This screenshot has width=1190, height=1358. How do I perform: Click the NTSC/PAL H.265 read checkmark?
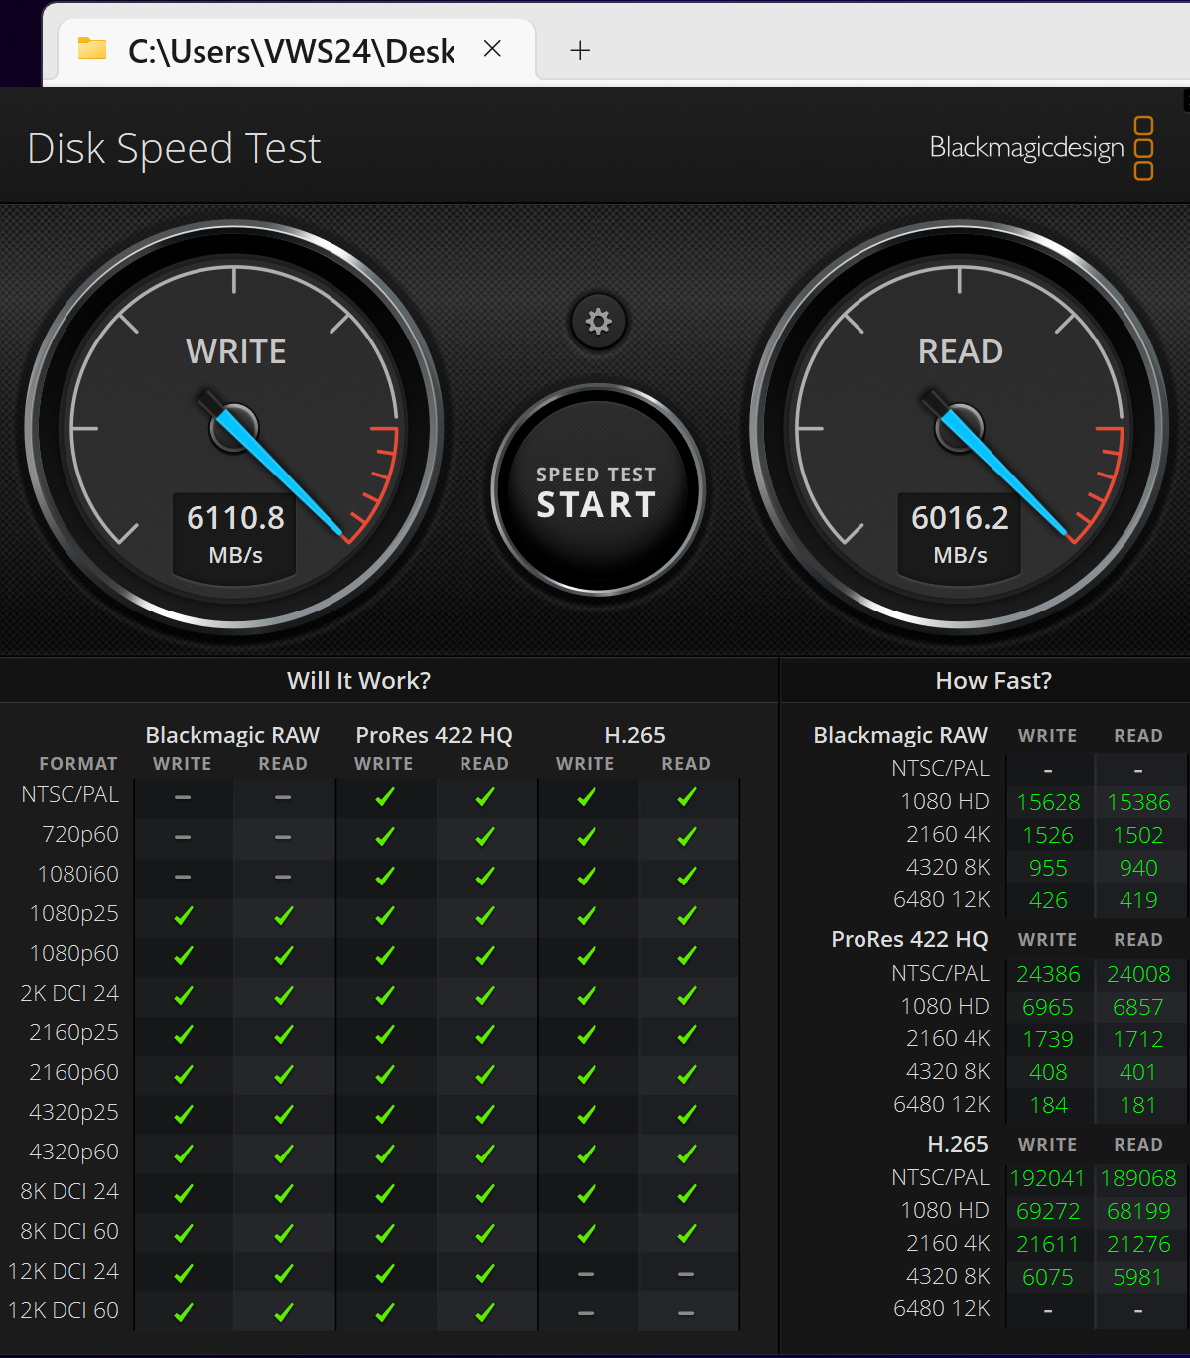pyautogui.click(x=687, y=797)
